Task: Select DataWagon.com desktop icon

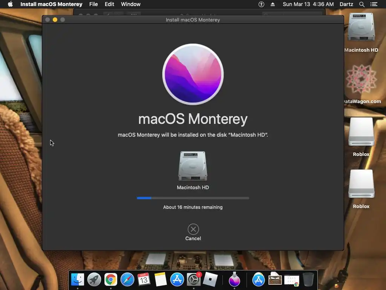Action: [x=361, y=79]
